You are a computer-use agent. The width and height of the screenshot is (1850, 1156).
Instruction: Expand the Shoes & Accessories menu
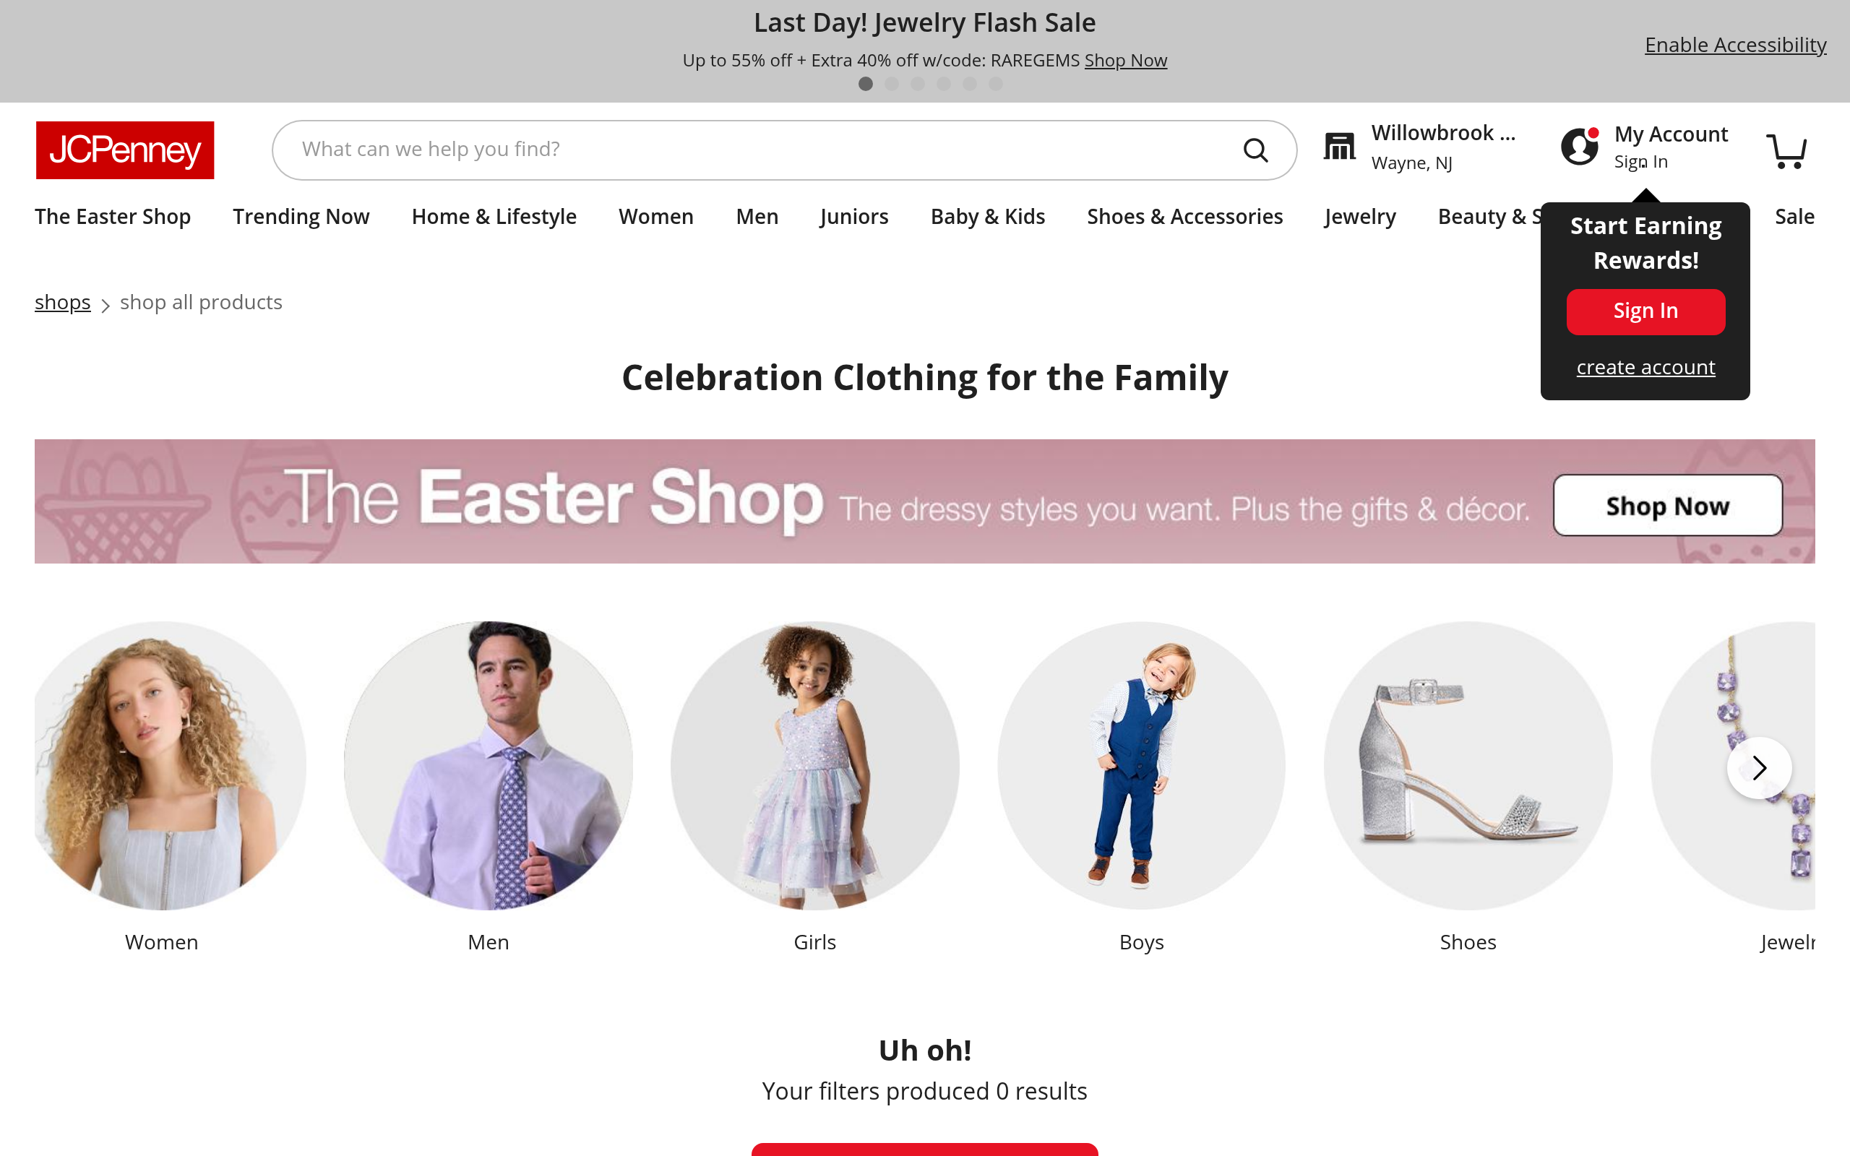pyautogui.click(x=1185, y=217)
